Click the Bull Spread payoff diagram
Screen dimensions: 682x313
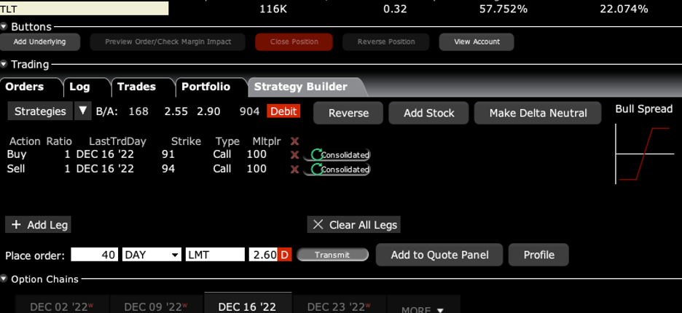tap(643, 154)
